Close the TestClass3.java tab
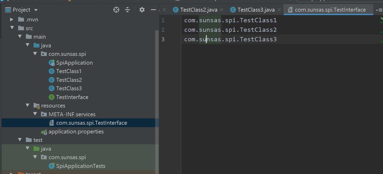Image resolution: width=383 pixels, height=174 pixels. (x=279, y=10)
